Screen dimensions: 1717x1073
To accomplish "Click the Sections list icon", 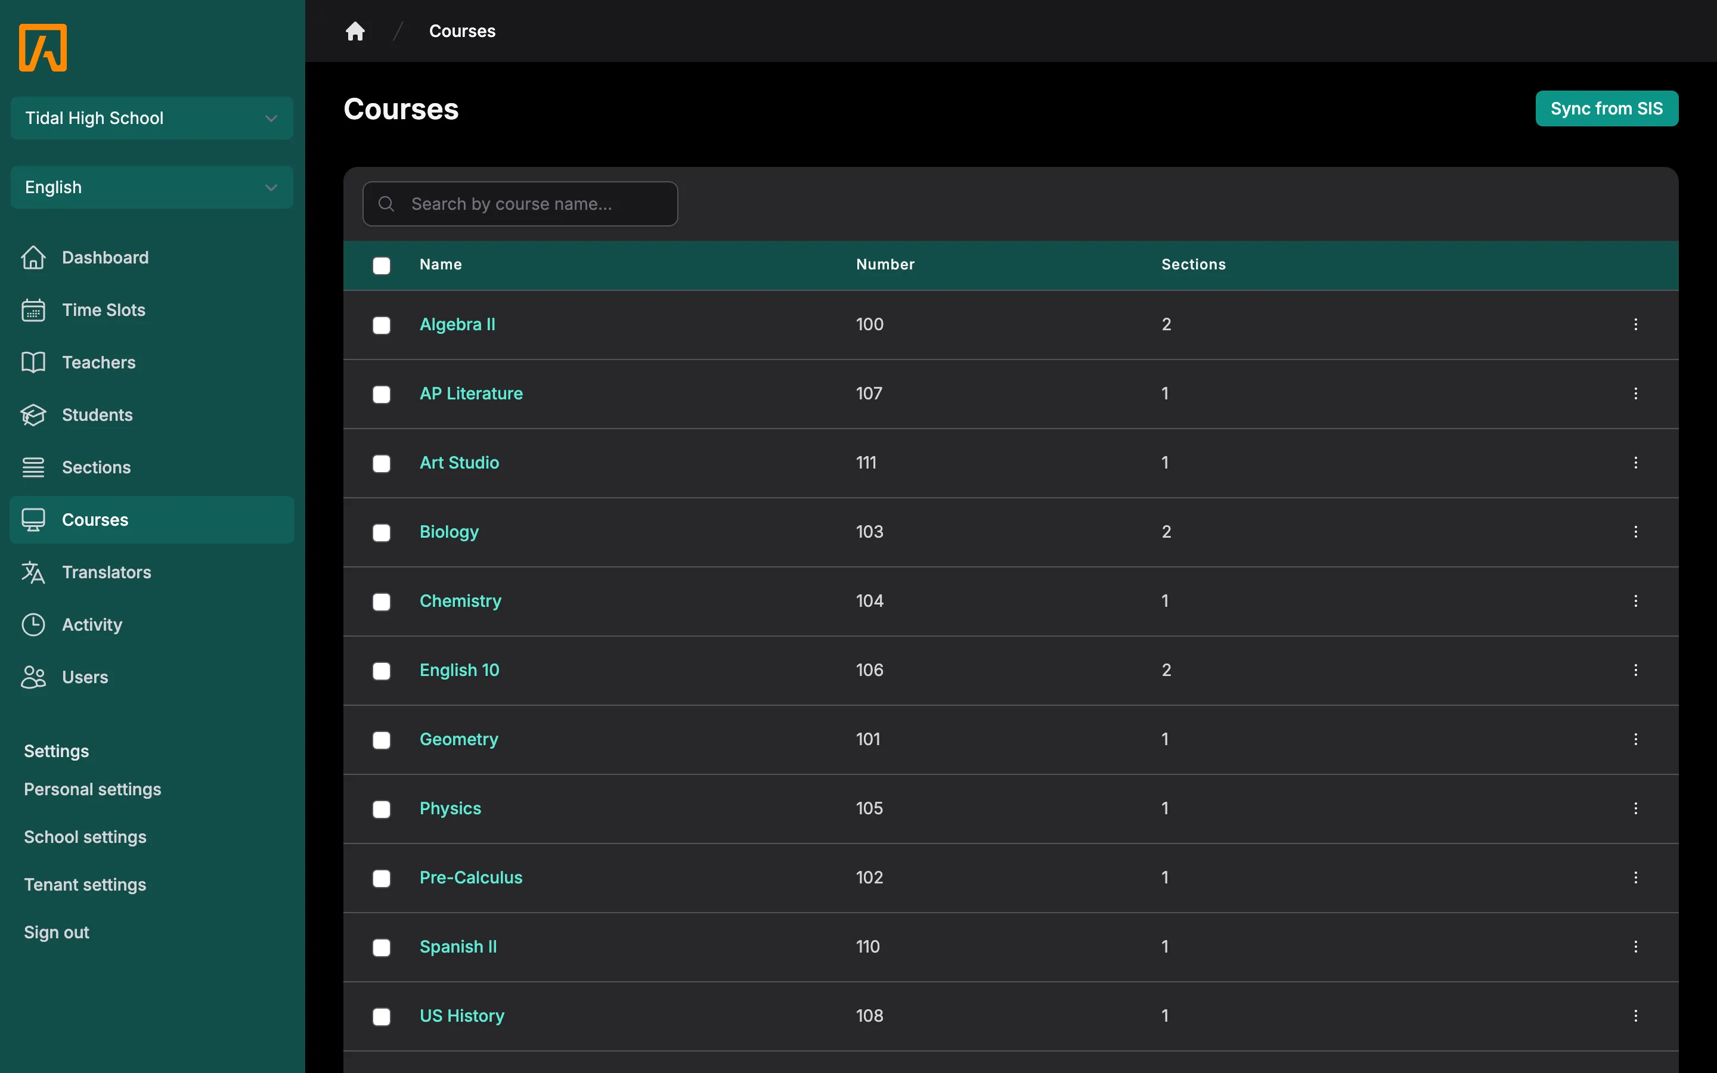I will [33, 467].
